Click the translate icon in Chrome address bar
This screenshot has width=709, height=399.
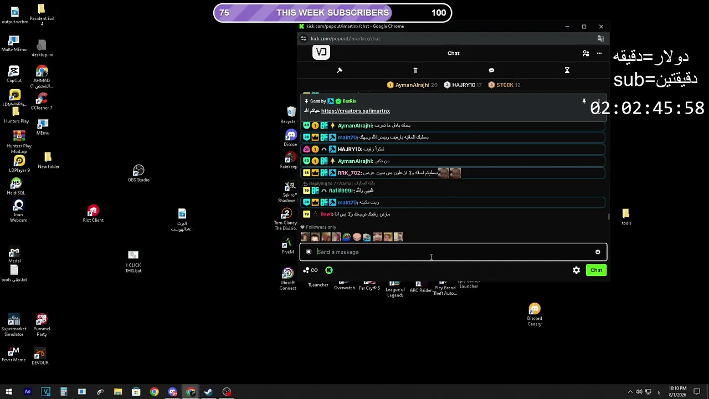coord(600,39)
